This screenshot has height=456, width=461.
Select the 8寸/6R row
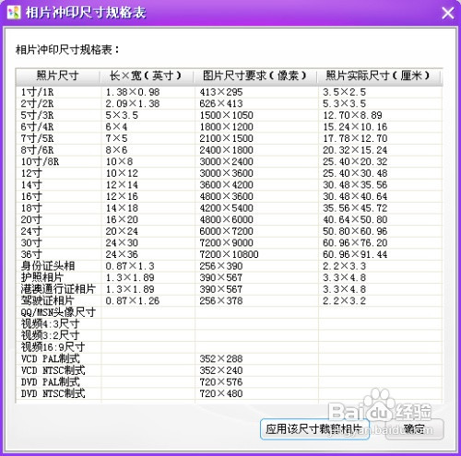(x=229, y=150)
